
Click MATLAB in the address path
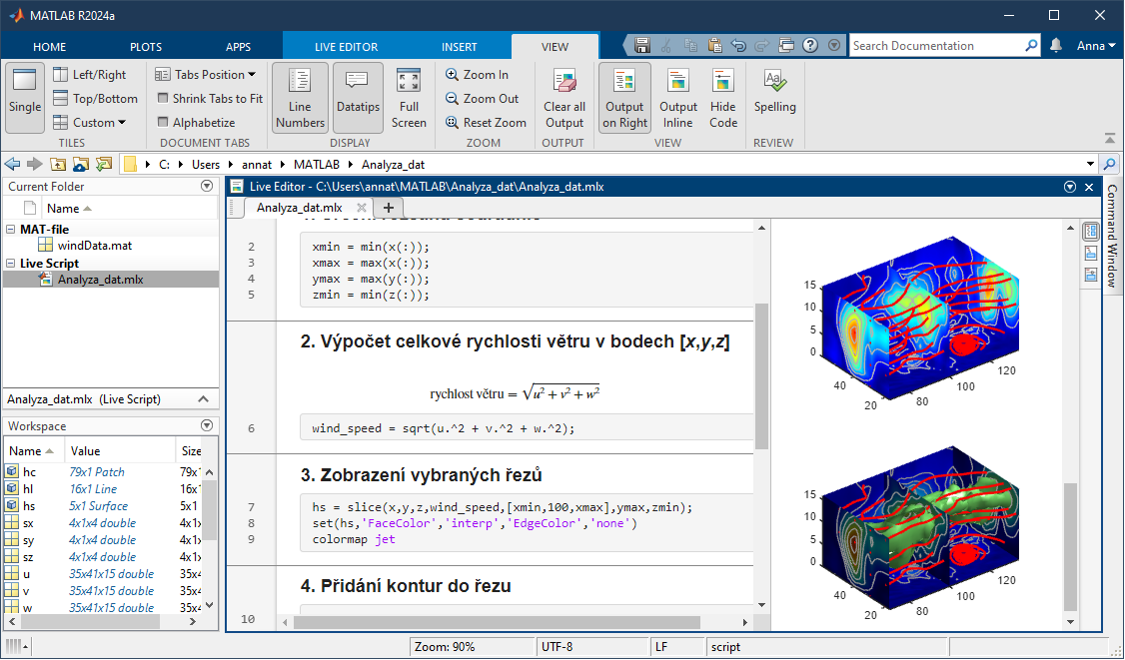[317, 165]
